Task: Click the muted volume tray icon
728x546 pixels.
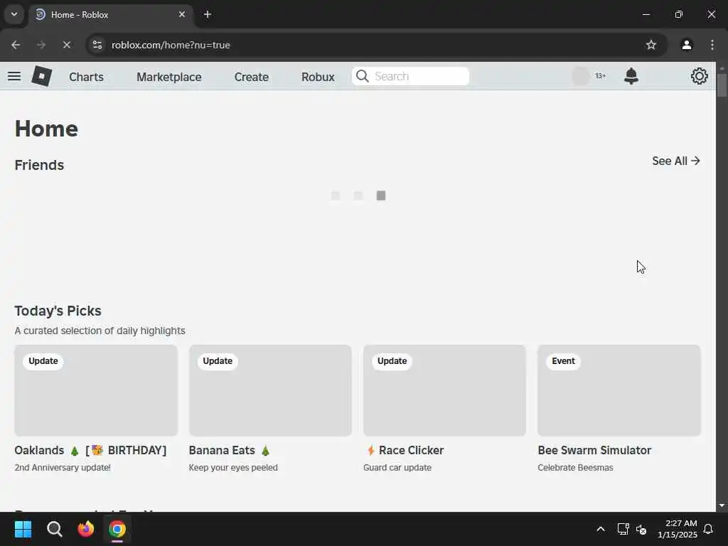Action: [642, 529]
